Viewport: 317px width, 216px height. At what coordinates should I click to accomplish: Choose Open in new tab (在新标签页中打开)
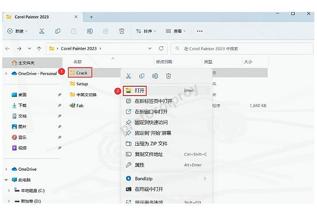(167, 101)
